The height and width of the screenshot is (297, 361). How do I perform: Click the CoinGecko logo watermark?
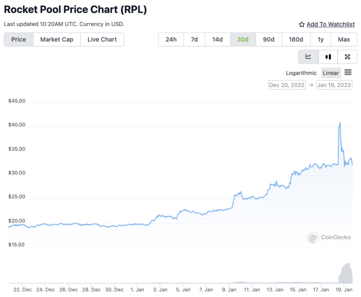coord(313,237)
